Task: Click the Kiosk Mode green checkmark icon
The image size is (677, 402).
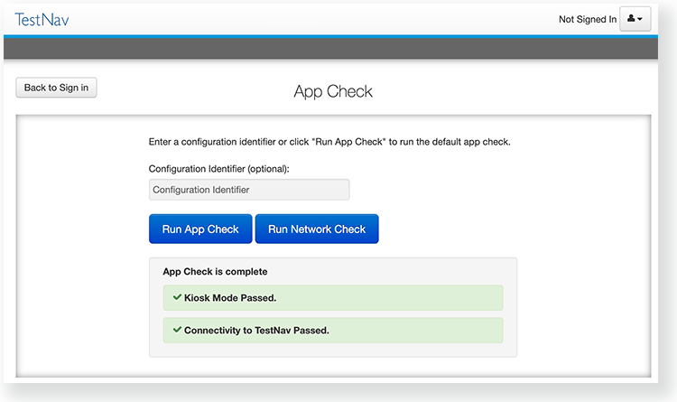Action: [x=178, y=297]
